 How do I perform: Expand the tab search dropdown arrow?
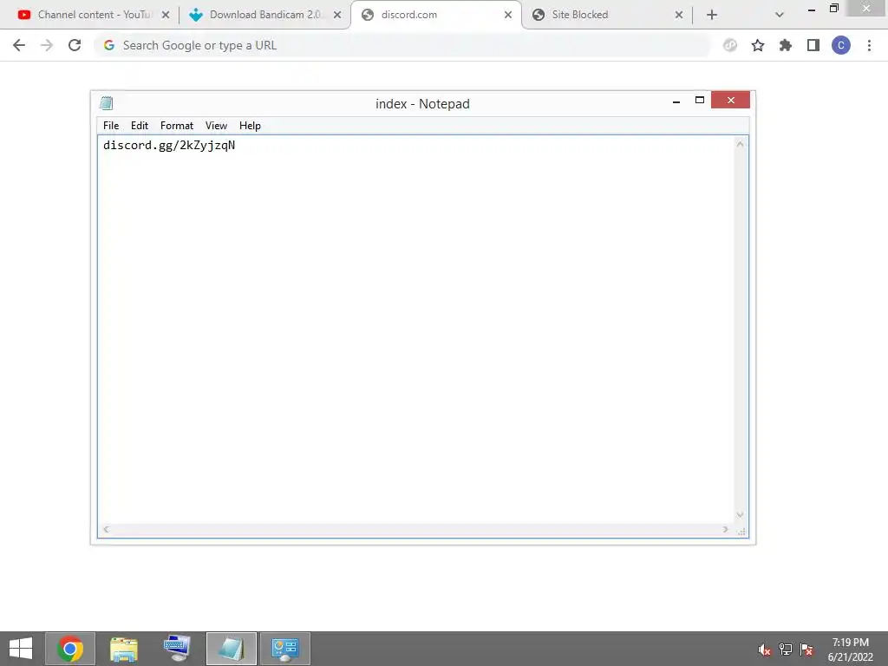pyautogui.click(x=780, y=15)
